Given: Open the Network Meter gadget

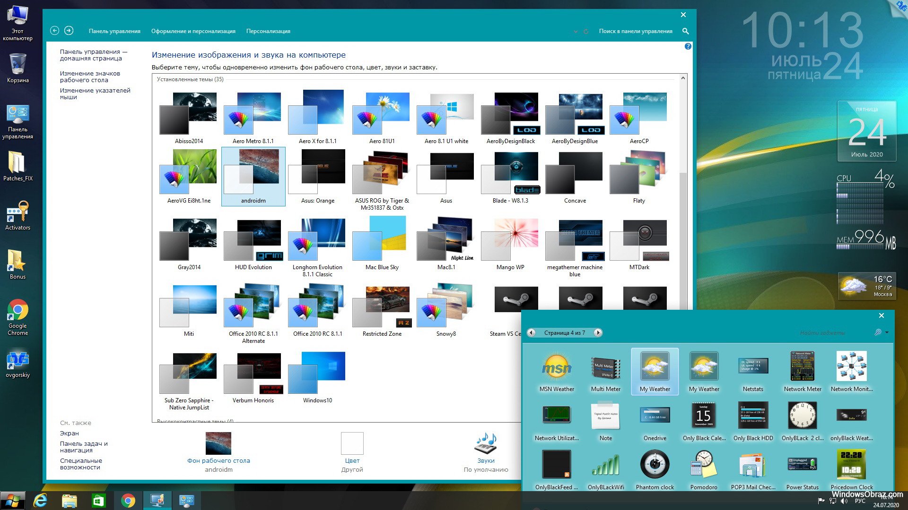Looking at the screenshot, I should click(x=803, y=367).
